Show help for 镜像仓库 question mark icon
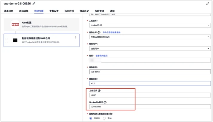Image resolution: width=213 pixels, height=122 pixels. (99, 32)
